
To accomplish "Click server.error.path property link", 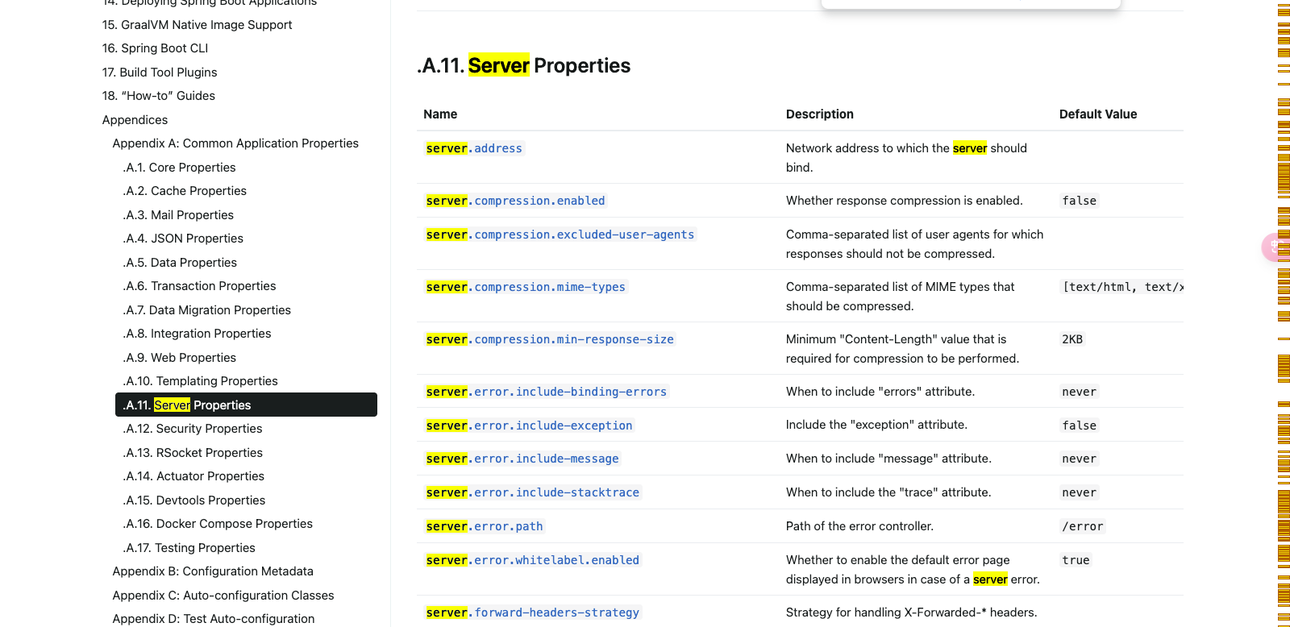I will point(485,526).
